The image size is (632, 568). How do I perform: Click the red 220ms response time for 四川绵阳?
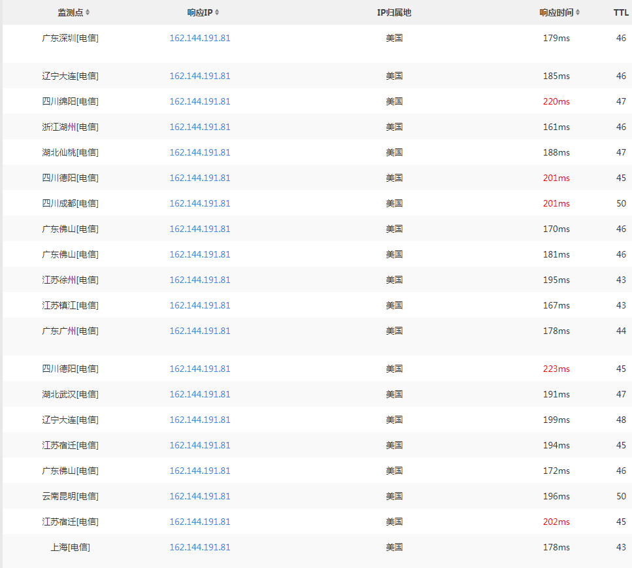point(556,101)
